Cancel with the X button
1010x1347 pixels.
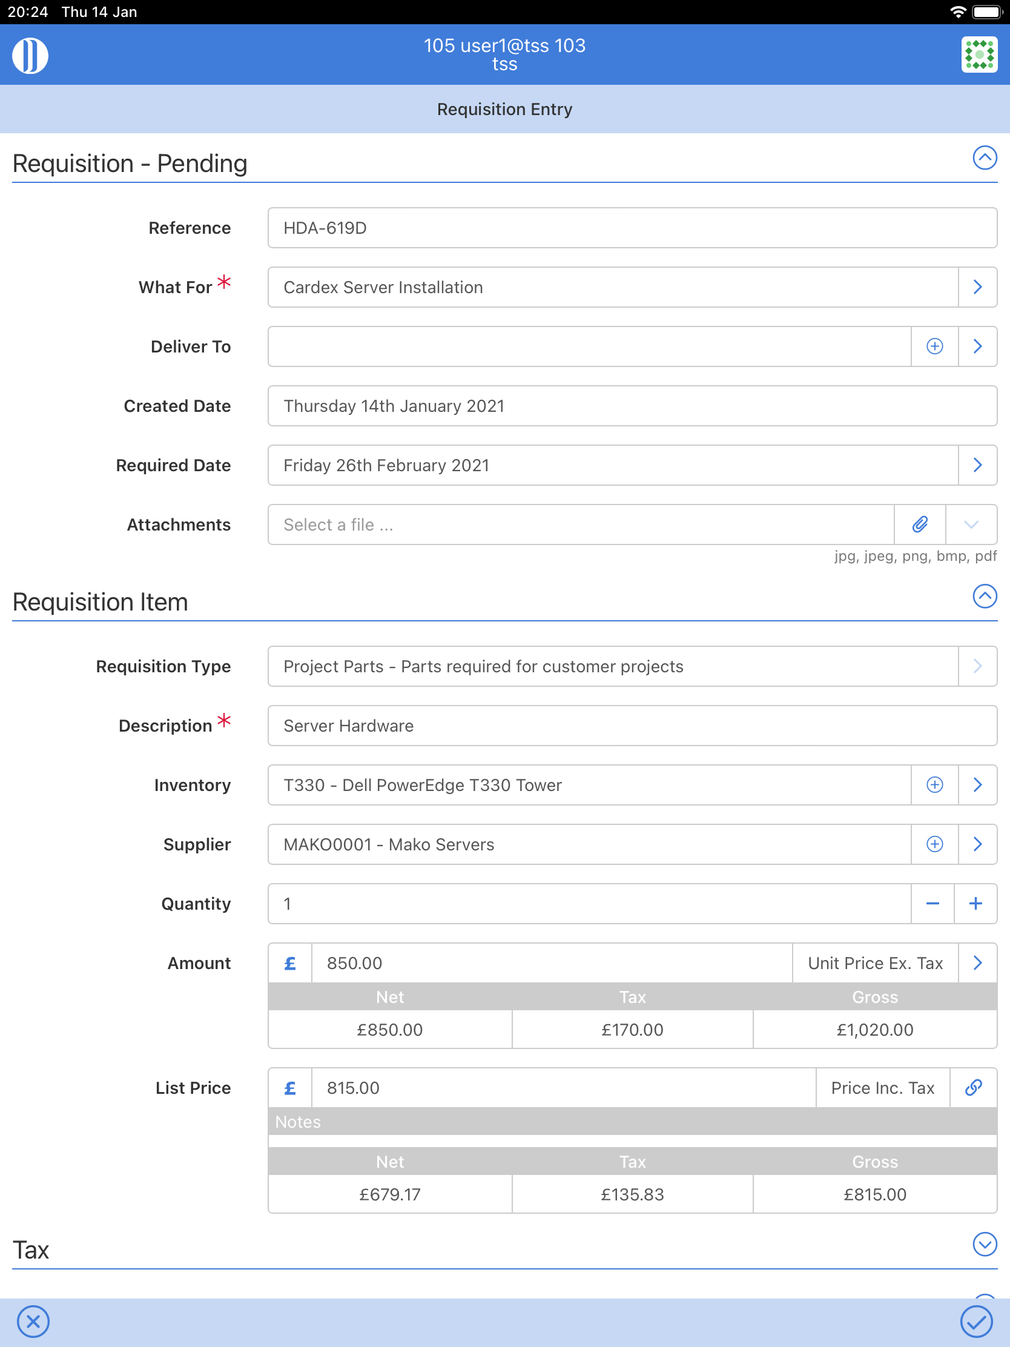33,1322
